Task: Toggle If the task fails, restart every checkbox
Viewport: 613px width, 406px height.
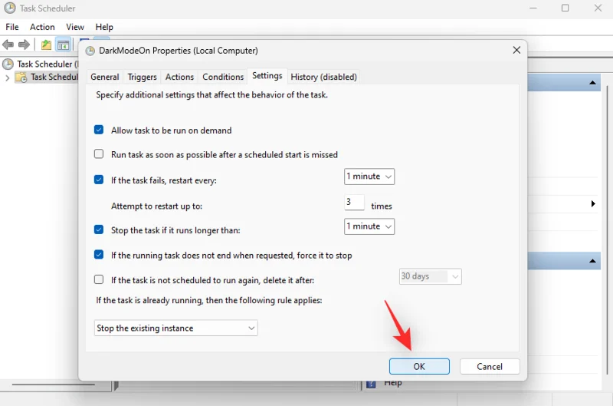Action: (99, 180)
